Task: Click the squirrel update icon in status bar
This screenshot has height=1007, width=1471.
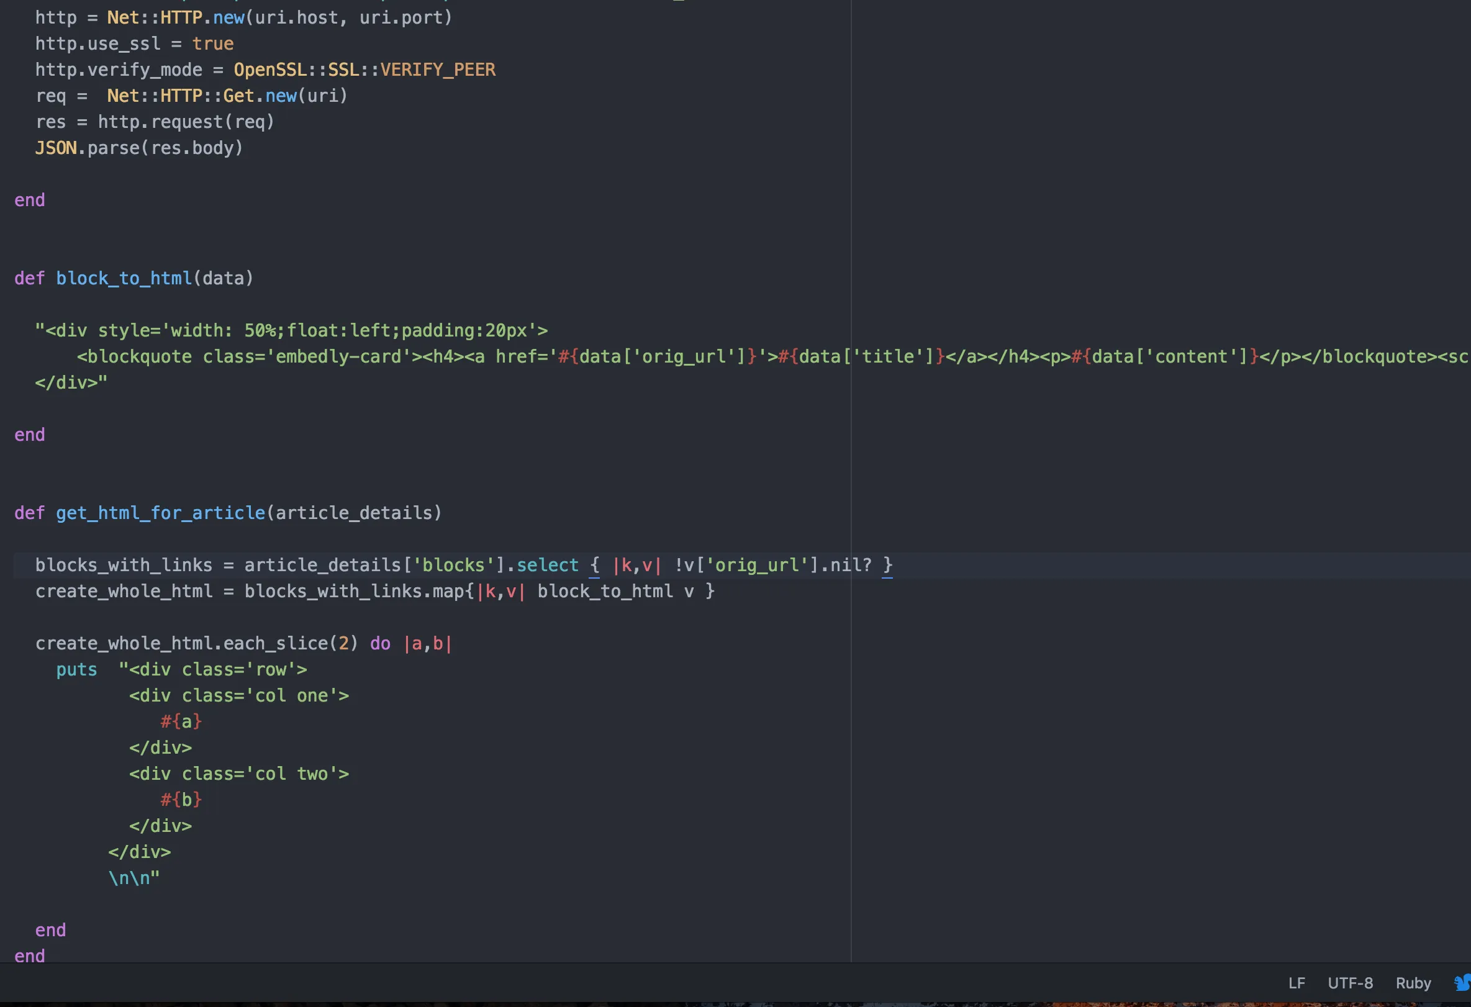Action: (1463, 983)
